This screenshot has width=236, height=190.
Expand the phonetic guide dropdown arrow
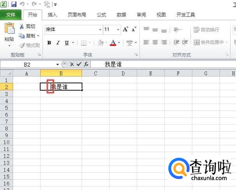click(136, 43)
